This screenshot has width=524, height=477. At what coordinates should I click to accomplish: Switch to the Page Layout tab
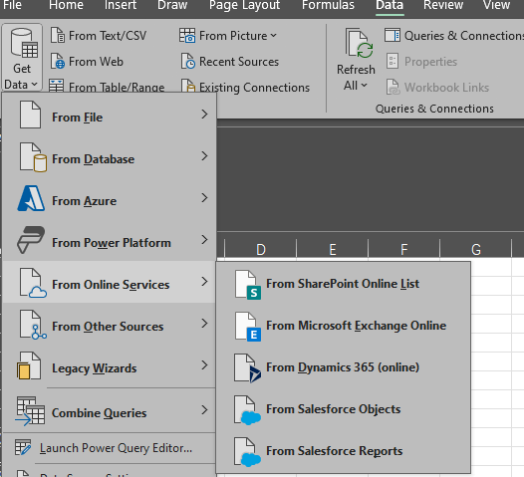coord(245,6)
